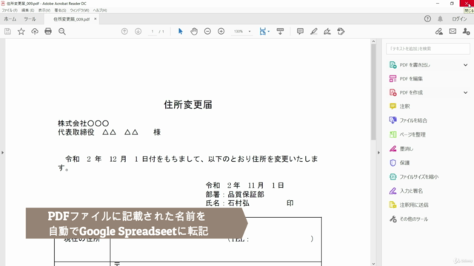The image size is (474, 266).
Task: Click the vertical scrollbar thumb
Action: pos(373,92)
